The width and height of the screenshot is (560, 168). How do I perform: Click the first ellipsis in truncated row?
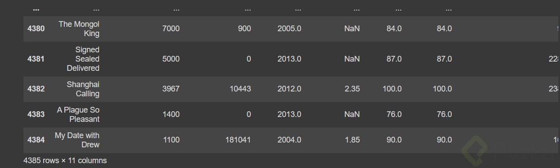[36, 9]
